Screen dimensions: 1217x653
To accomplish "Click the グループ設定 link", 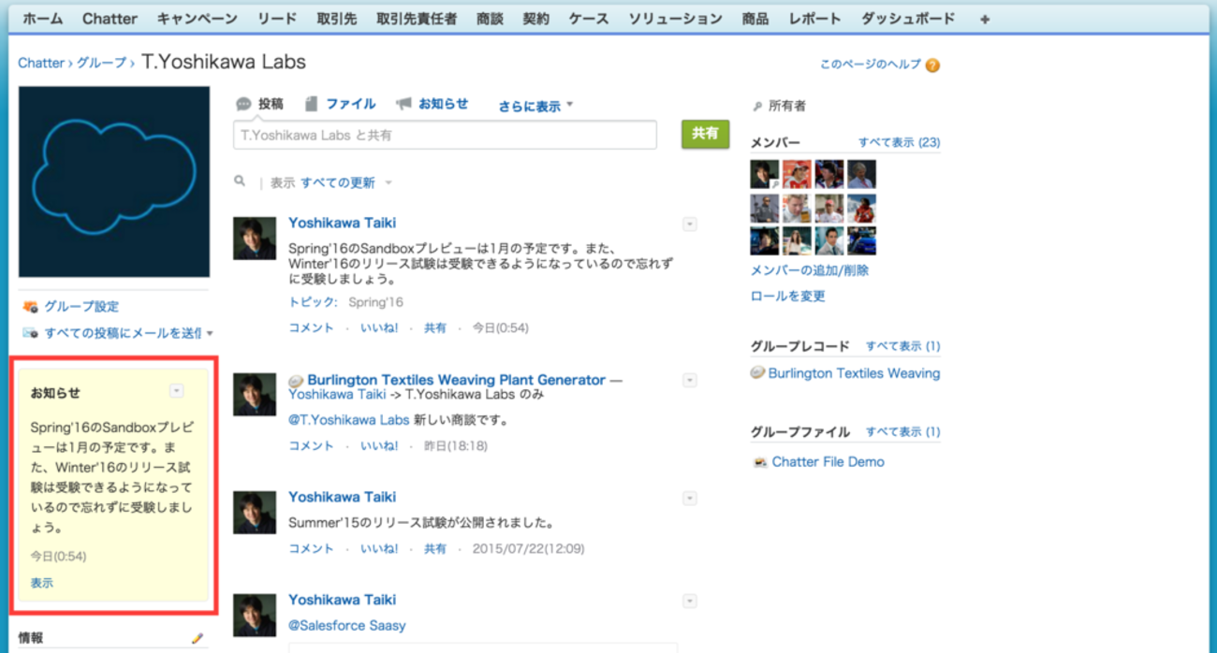I will click(81, 307).
